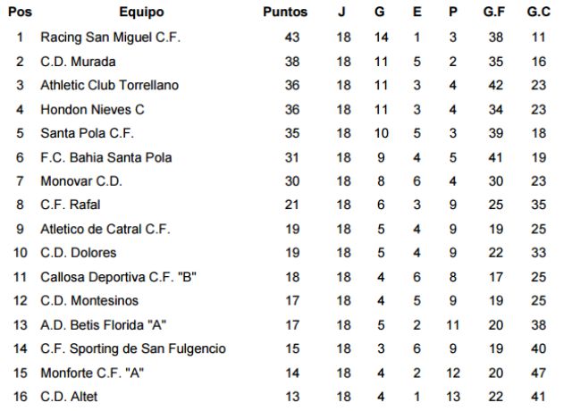
Task: Click Racing San Miguel's 43 points value
Action: 291,38
